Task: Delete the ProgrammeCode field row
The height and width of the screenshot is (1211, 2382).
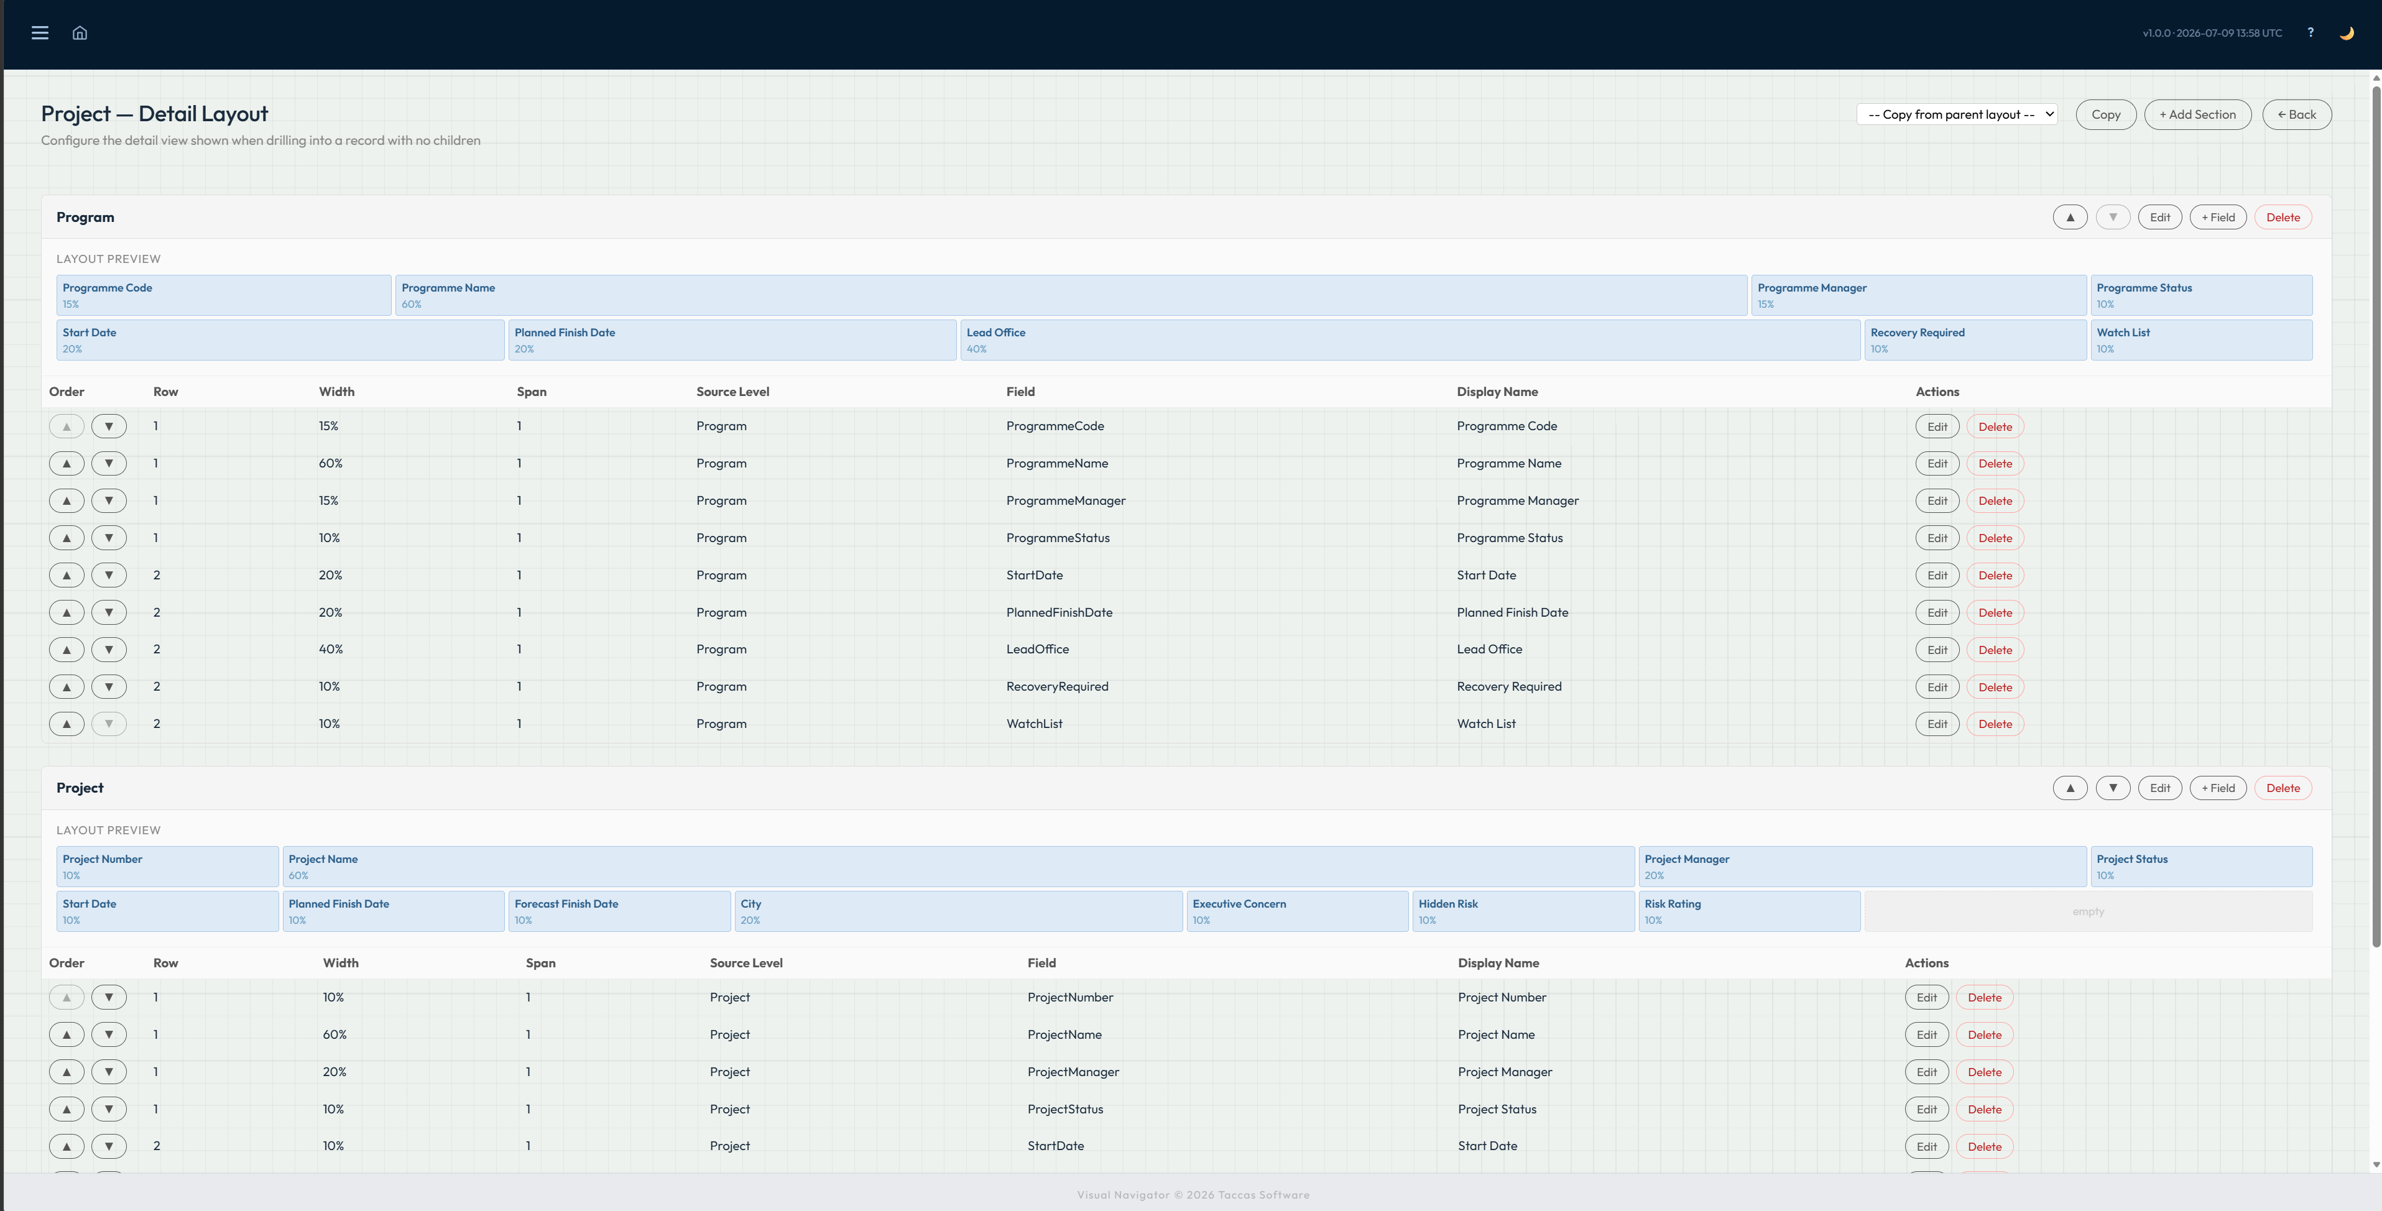Action: [x=1995, y=426]
